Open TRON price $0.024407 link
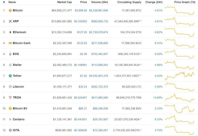198x136 pixels. coord(81,98)
